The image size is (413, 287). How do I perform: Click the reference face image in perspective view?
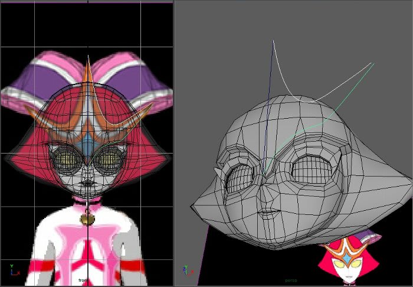click(349, 257)
